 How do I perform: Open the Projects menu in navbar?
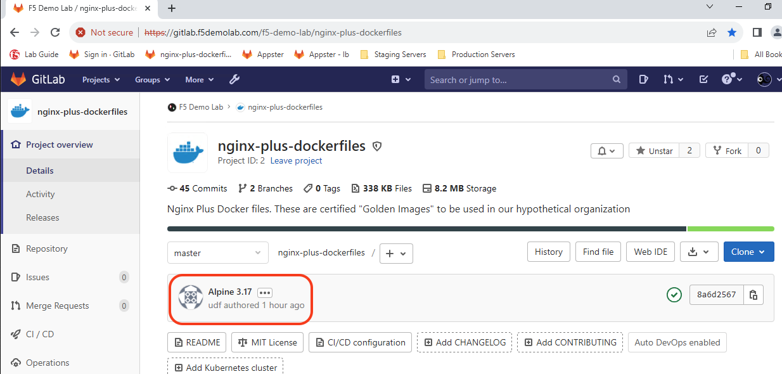[100, 80]
